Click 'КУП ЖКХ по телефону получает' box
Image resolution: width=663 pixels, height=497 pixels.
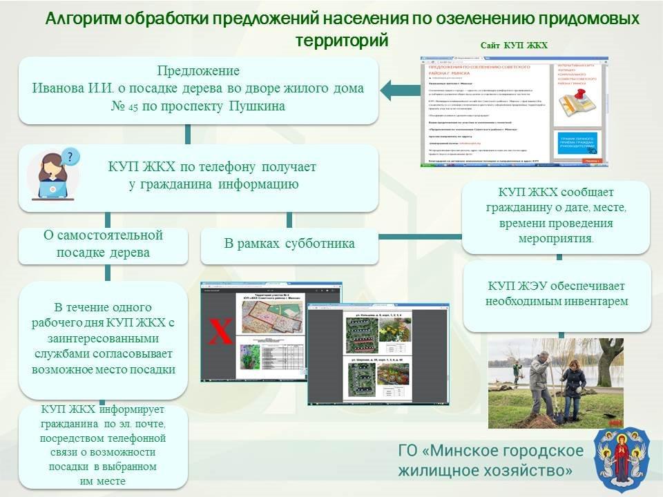tap(198, 178)
